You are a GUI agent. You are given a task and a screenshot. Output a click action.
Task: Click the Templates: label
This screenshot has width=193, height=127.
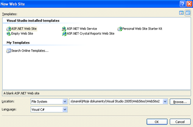[x=10, y=14]
